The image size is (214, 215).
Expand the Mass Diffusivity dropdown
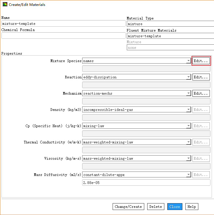click(x=188, y=175)
